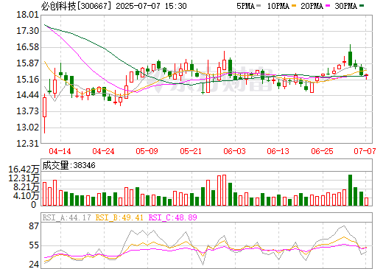The width and height of the screenshot is (383, 269).
Task: Click the 14.44 price axis label
Action: tap(27, 95)
